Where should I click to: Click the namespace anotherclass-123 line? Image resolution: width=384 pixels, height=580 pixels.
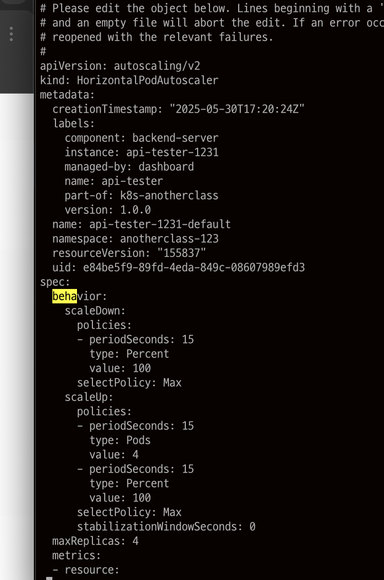click(135, 239)
